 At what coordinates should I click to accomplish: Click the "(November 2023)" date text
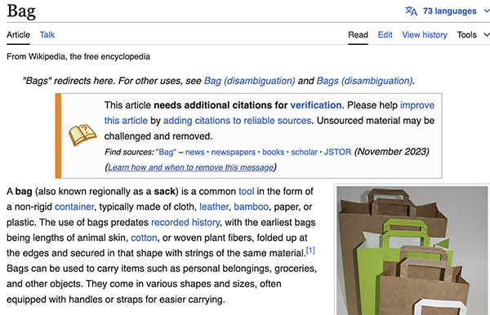coord(391,152)
